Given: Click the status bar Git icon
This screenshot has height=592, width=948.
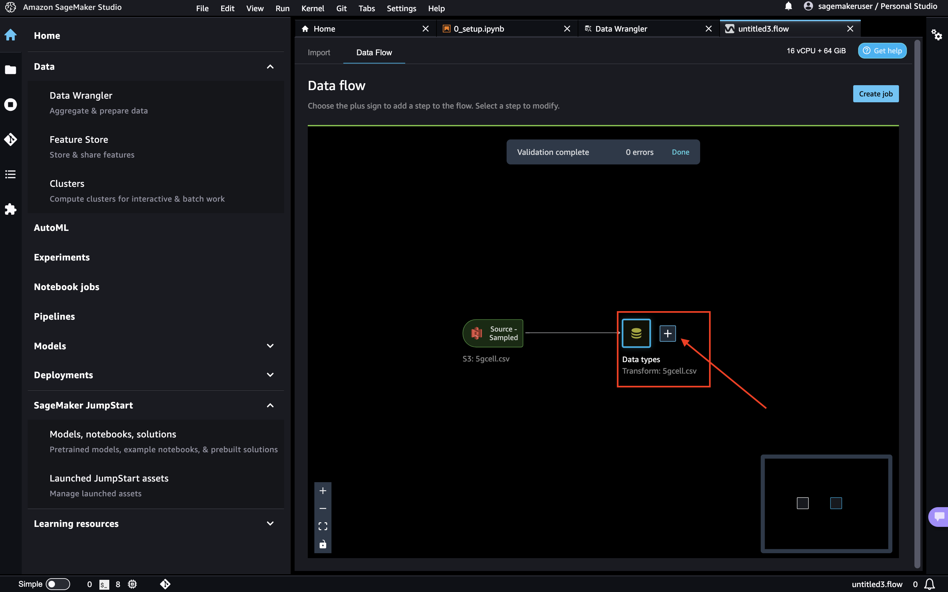Looking at the screenshot, I should tap(165, 584).
